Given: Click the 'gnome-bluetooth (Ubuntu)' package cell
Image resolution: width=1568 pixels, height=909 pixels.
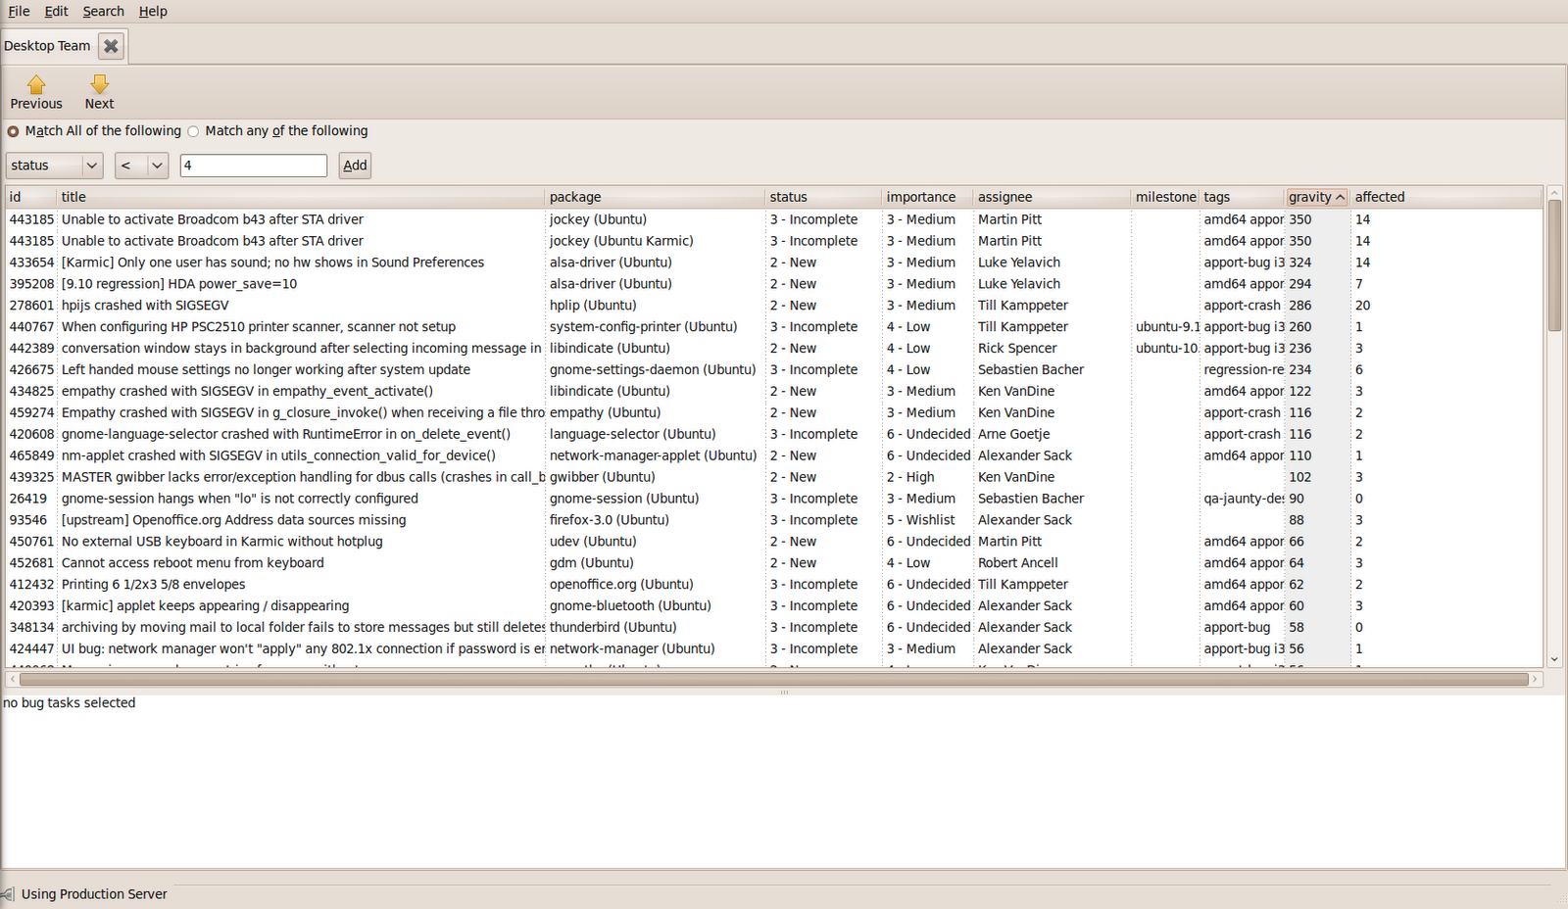Looking at the screenshot, I should 630,606.
